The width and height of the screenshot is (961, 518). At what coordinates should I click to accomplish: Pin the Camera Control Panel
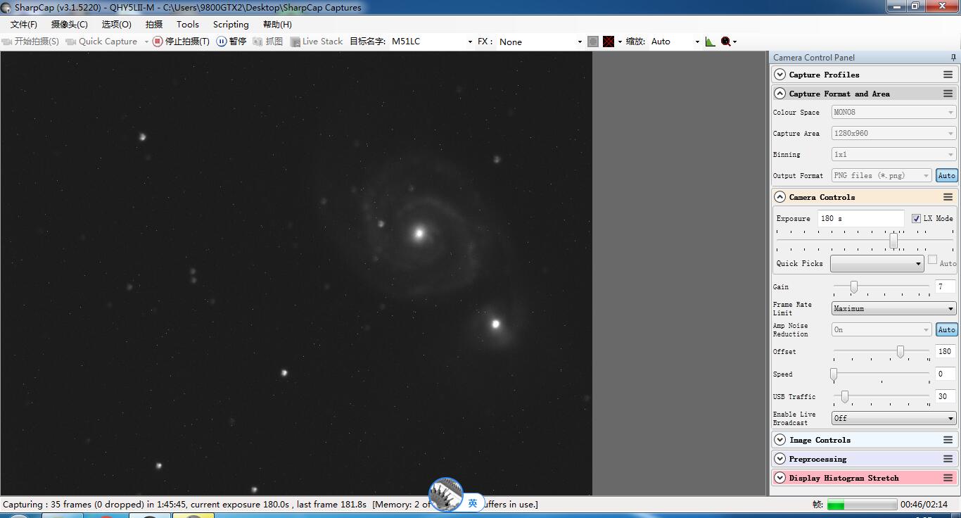pyautogui.click(x=953, y=58)
